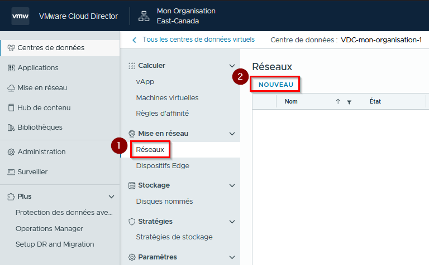Click the organization hierarchy icon in header
Screen dimensions: 429x265
click(x=144, y=16)
